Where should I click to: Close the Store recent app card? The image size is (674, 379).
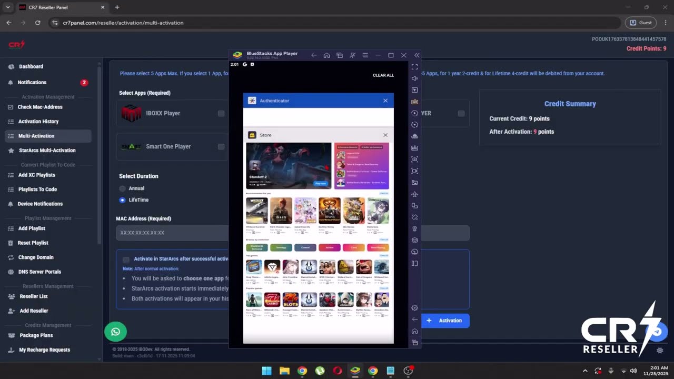pos(385,135)
